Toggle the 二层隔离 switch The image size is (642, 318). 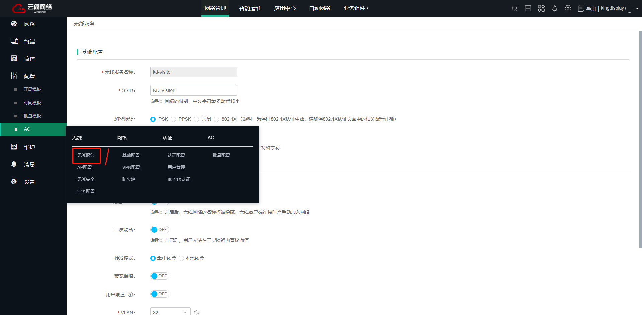[160, 230]
